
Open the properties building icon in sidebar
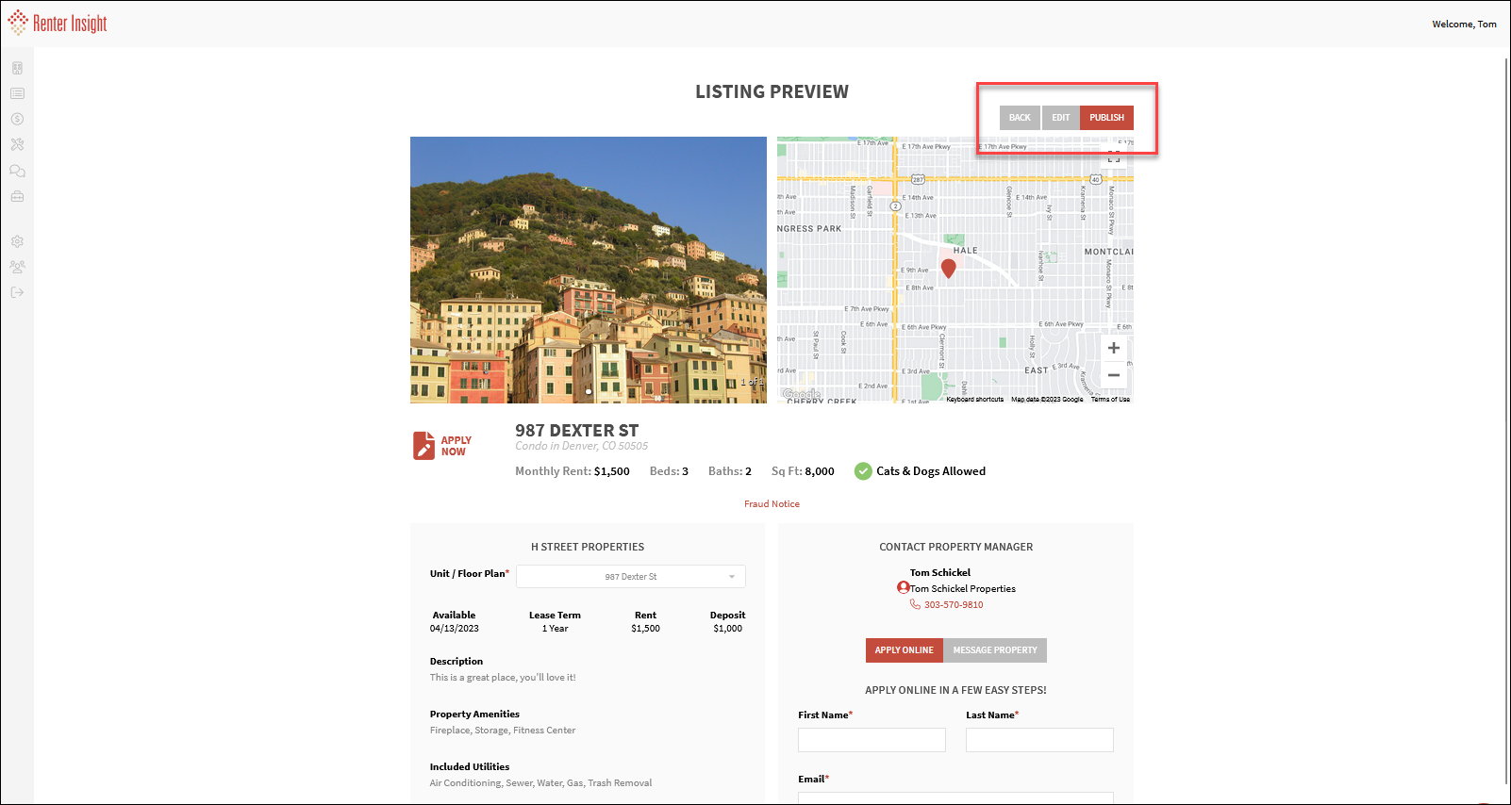point(17,68)
